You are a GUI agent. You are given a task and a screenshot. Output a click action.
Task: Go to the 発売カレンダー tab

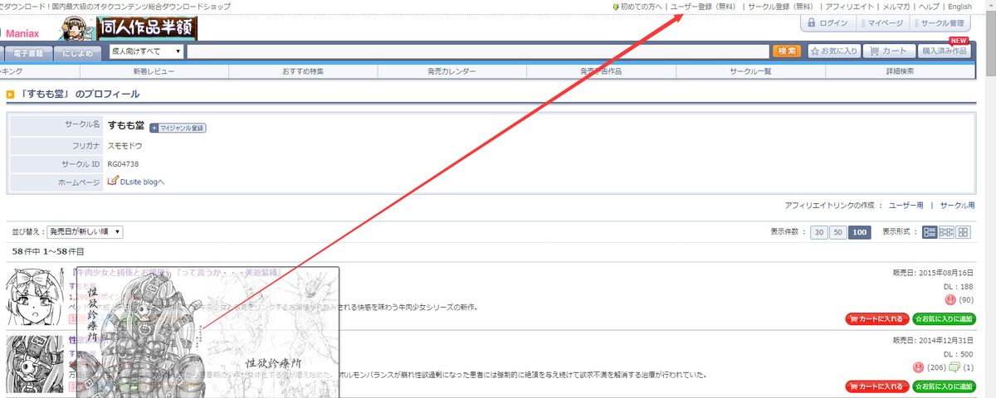[x=452, y=71]
